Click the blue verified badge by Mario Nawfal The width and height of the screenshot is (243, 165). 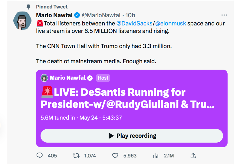click(x=77, y=15)
